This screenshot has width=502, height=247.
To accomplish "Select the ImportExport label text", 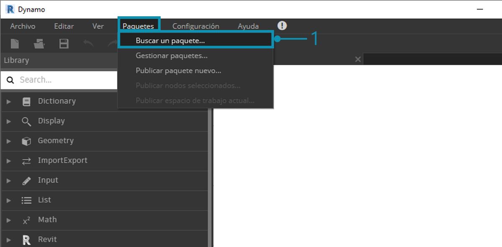I will pyautogui.click(x=63, y=161).
